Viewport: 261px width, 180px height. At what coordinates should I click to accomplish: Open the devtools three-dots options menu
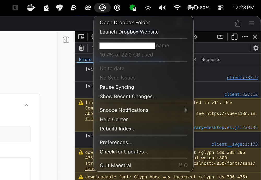245,37
